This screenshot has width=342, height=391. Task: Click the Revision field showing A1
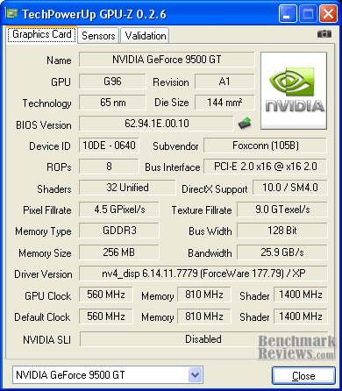click(224, 82)
